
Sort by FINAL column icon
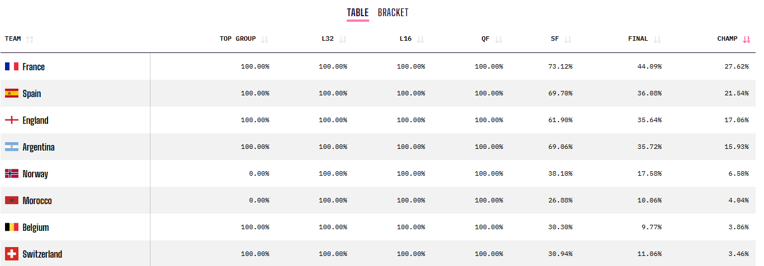pos(657,39)
